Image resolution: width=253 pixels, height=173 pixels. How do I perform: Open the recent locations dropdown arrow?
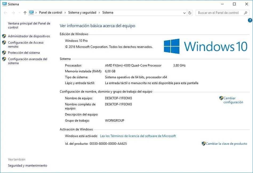pos(19,13)
